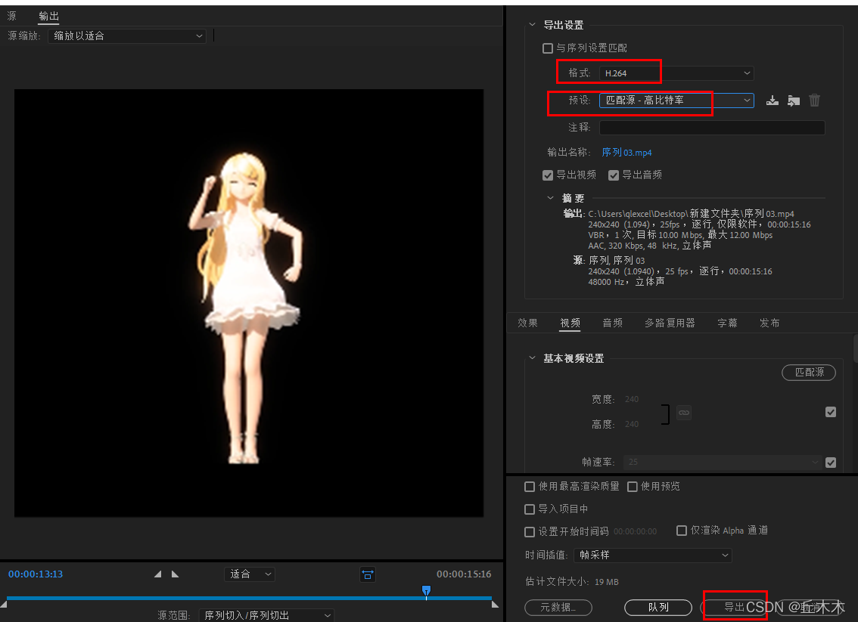Collapse the summary section (摘要)
Image resolution: width=858 pixels, height=622 pixels.
(551, 198)
